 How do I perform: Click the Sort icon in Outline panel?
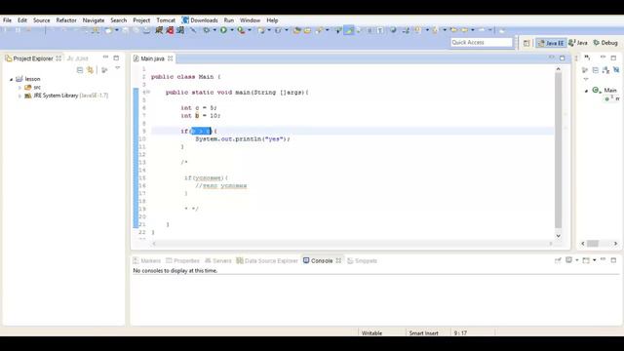(605, 70)
